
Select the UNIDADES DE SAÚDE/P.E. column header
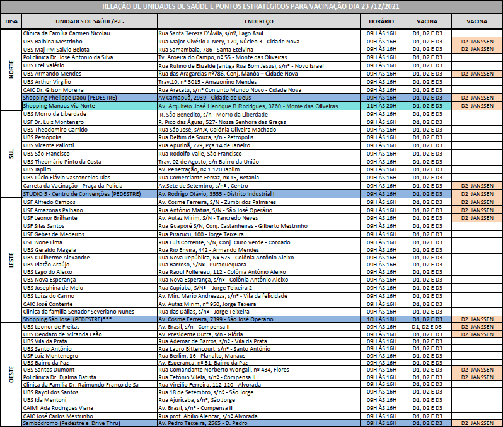[89, 21]
